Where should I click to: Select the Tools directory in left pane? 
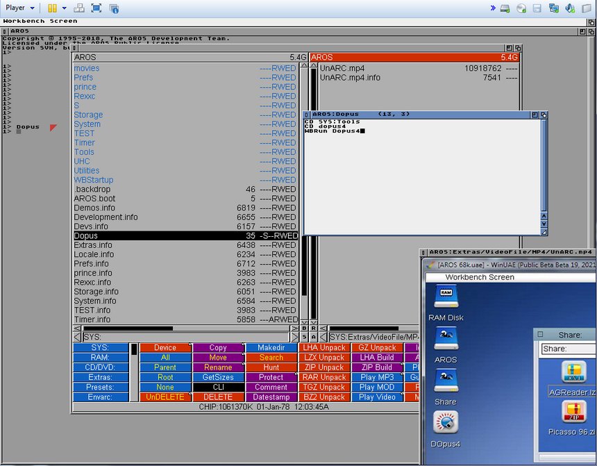click(84, 152)
